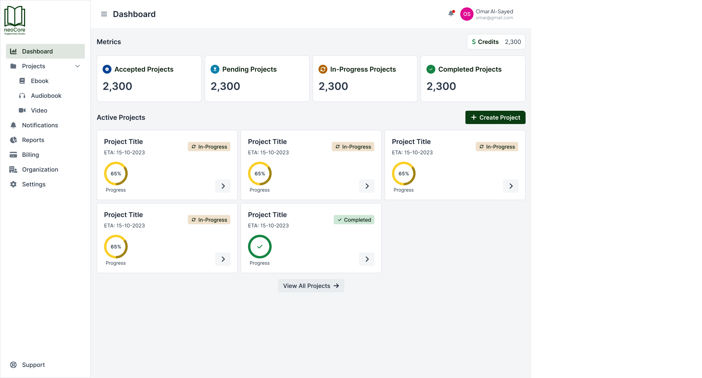Go to Billing in sidebar
The width and height of the screenshot is (702, 378).
[30, 155]
